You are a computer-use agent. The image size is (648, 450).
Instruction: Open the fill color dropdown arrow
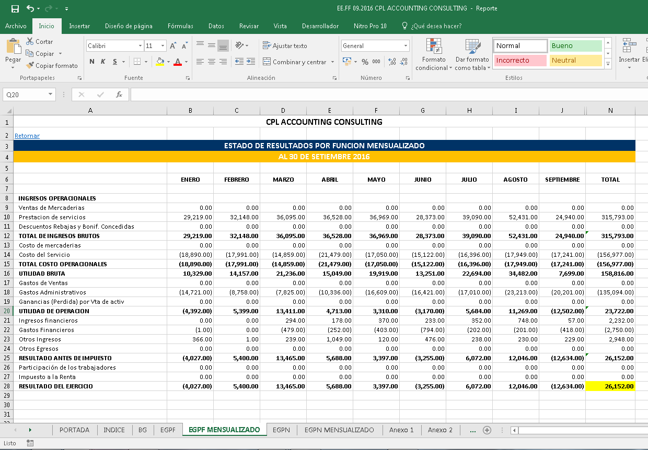pos(168,62)
